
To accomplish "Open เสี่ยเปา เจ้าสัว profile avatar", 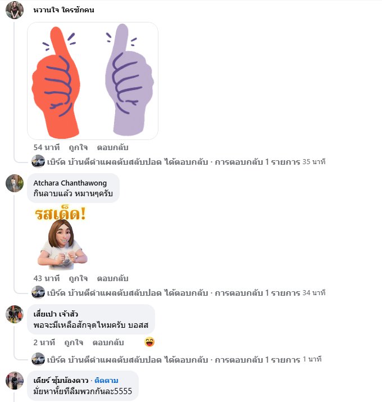I will 15,314.
